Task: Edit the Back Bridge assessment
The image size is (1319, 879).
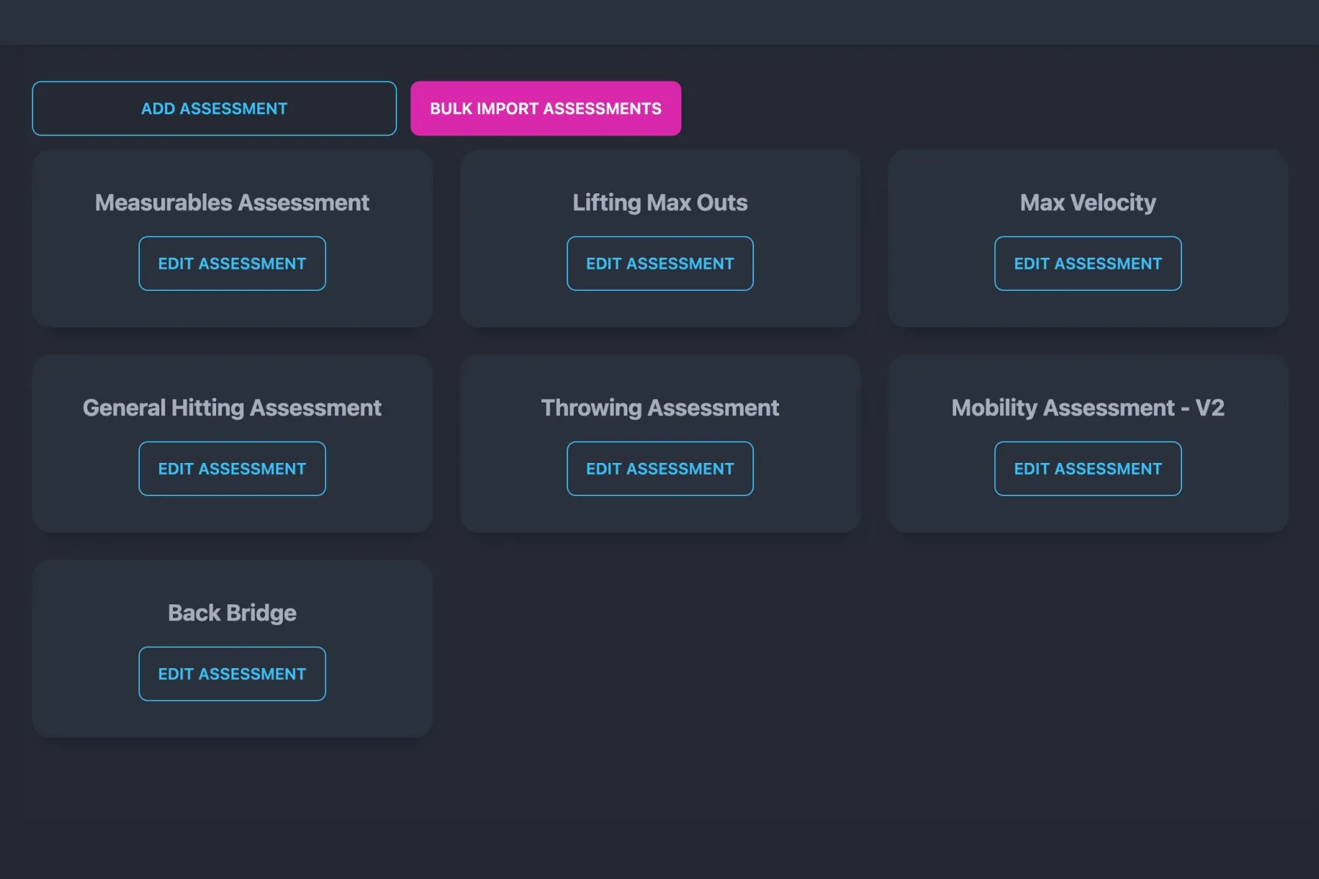Action: pyautogui.click(x=232, y=673)
